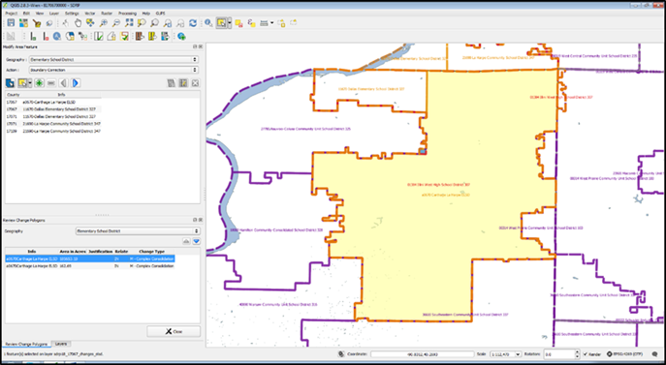The image size is (666, 365).
Task: Open the Geography dropdown in Modify Area Feature
Action: click(113, 60)
